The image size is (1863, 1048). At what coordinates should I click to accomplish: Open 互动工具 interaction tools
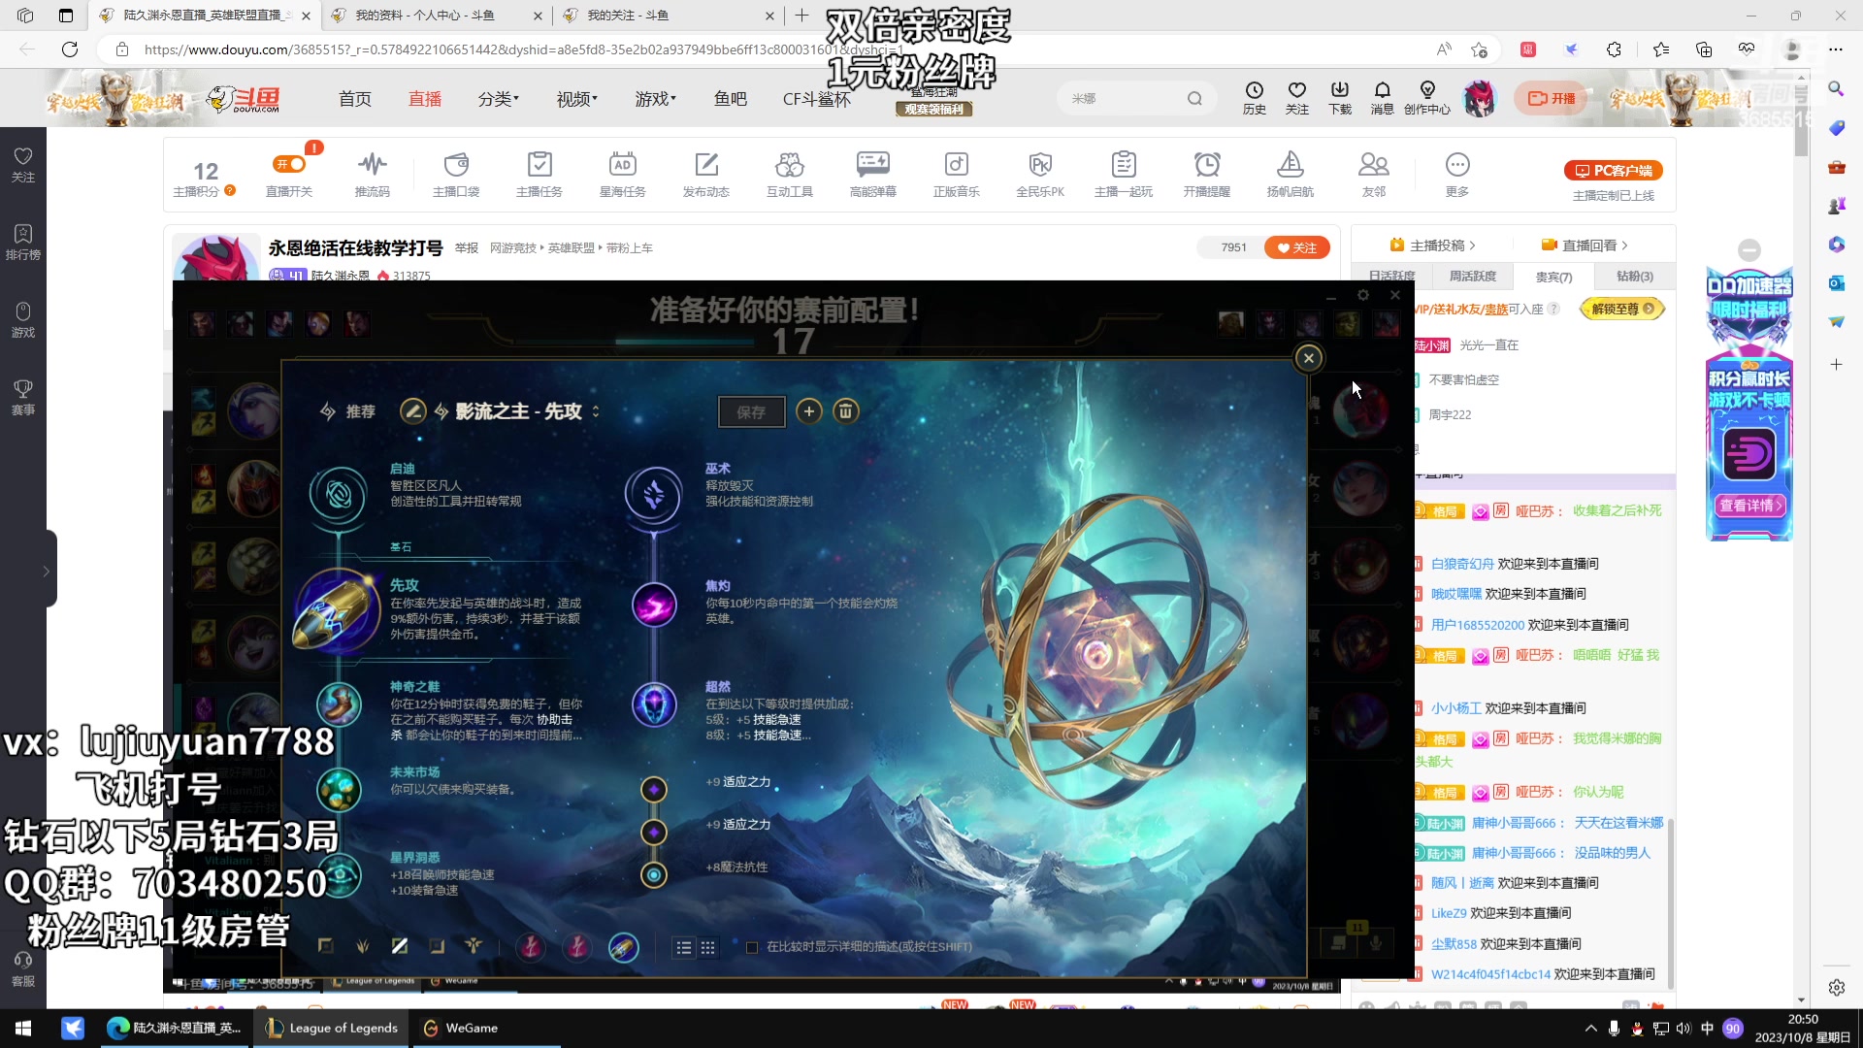pos(790,175)
